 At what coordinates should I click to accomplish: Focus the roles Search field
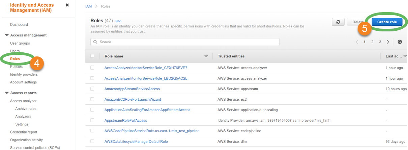point(185,42)
